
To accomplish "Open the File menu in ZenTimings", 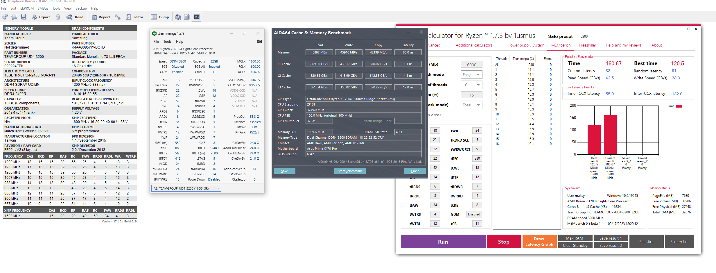I will tap(156, 42).
